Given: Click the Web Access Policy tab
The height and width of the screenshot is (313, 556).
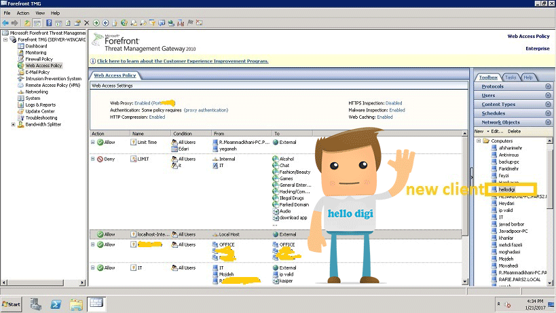Looking at the screenshot, I should 115,75.
